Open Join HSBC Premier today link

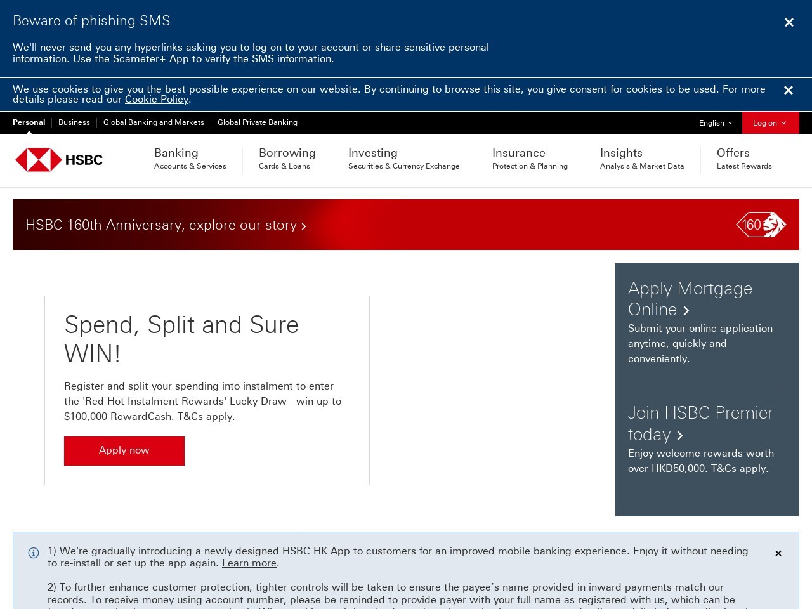tap(700, 424)
